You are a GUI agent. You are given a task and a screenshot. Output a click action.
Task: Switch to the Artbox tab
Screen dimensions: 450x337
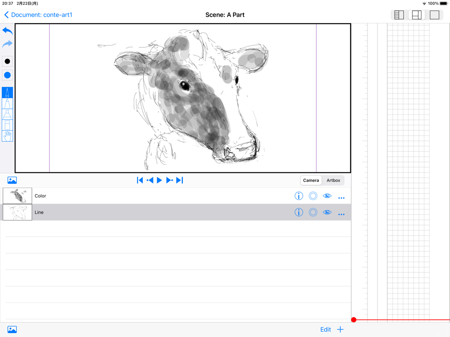click(333, 180)
